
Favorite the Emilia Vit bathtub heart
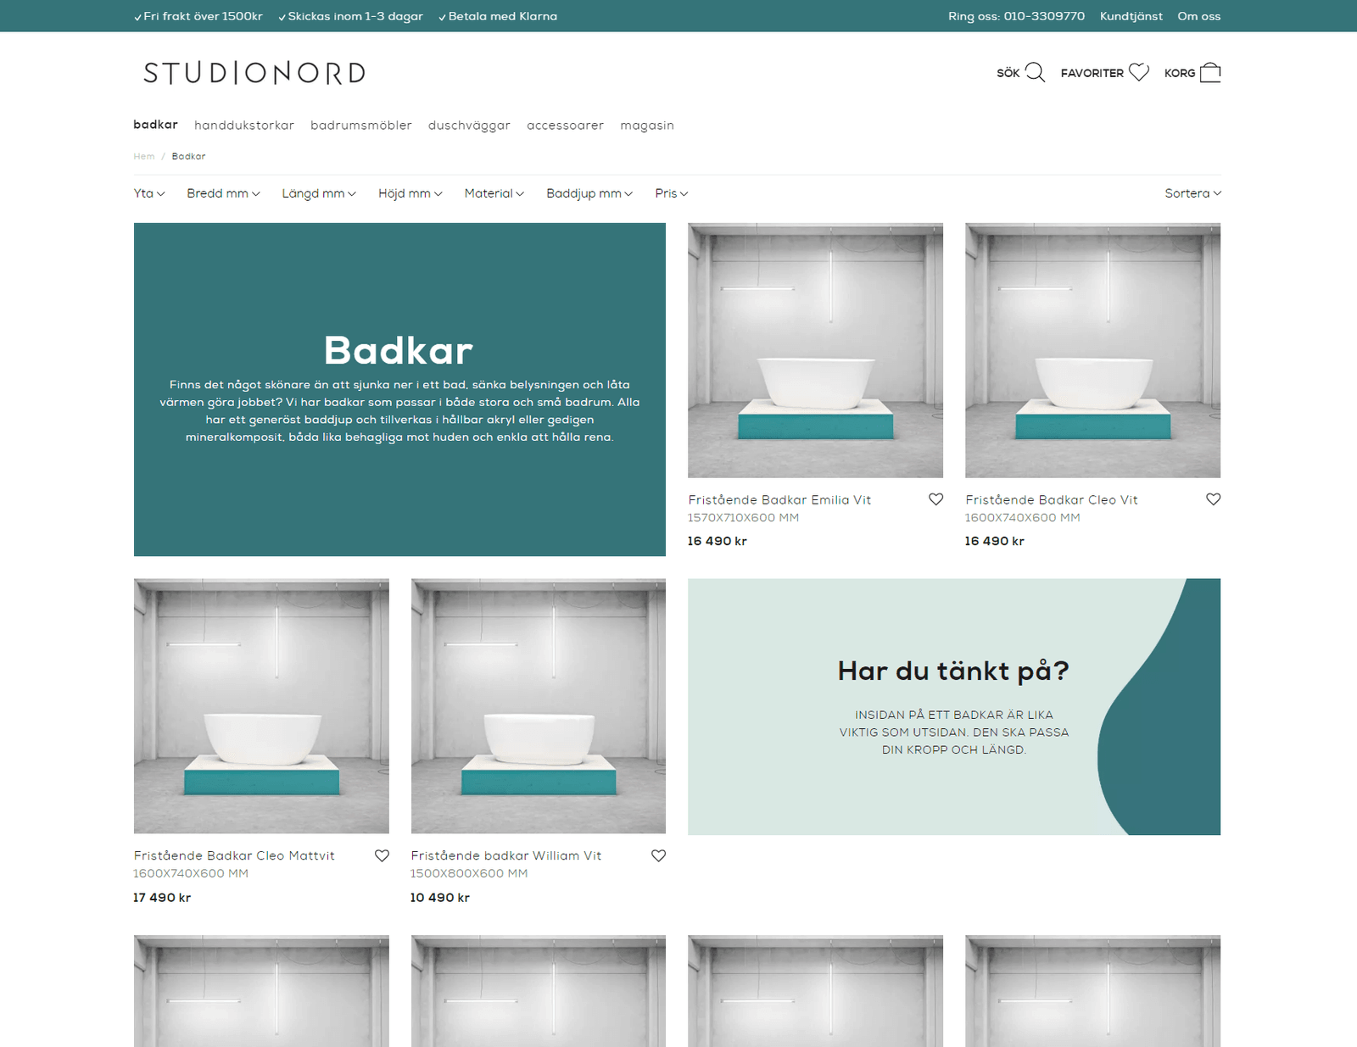[x=935, y=499]
